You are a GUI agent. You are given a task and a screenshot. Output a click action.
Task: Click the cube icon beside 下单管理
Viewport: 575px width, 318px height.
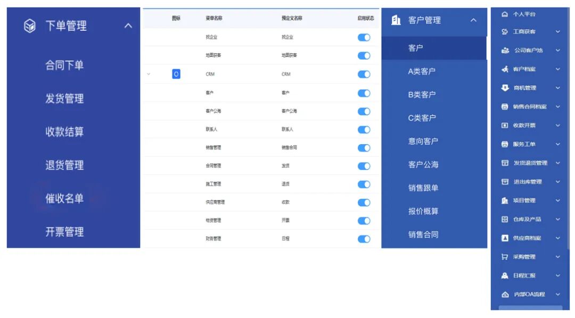30,26
